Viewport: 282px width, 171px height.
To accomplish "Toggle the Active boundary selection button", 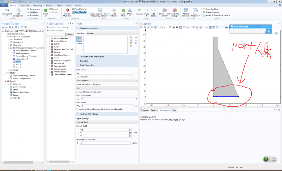I will click(x=79, y=39).
